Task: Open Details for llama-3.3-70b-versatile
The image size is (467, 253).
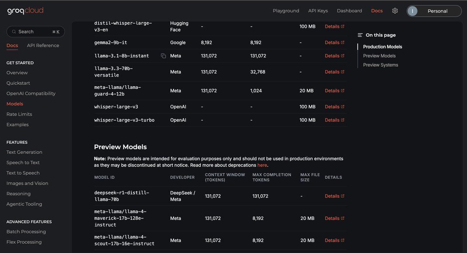Action: pos(335,72)
